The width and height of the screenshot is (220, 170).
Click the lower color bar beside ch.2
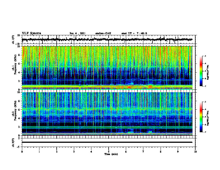[x=201, y=117]
